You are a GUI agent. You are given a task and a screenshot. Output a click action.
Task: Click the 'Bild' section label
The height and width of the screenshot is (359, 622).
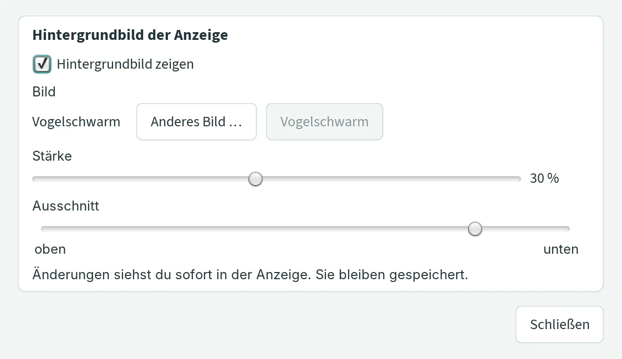(44, 91)
